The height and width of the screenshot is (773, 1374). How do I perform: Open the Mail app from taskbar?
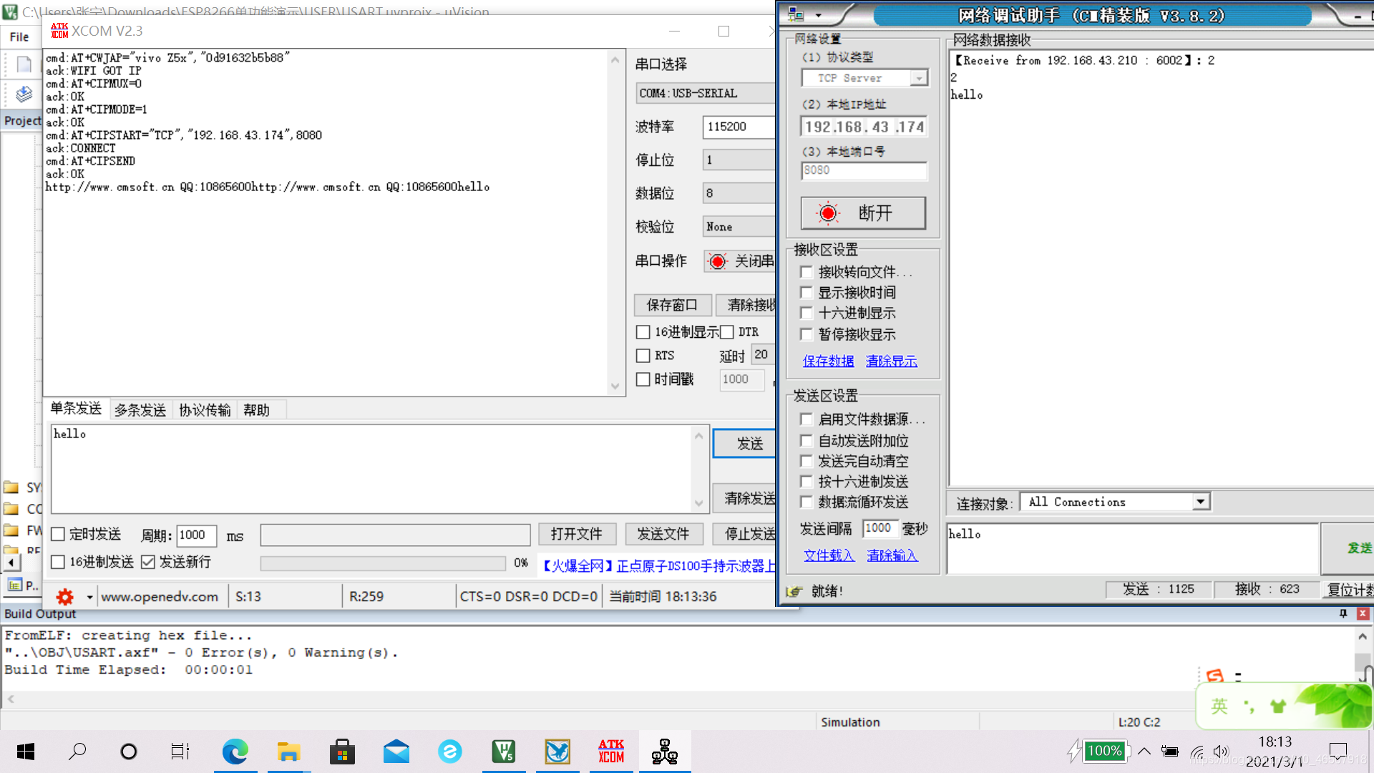(396, 752)
